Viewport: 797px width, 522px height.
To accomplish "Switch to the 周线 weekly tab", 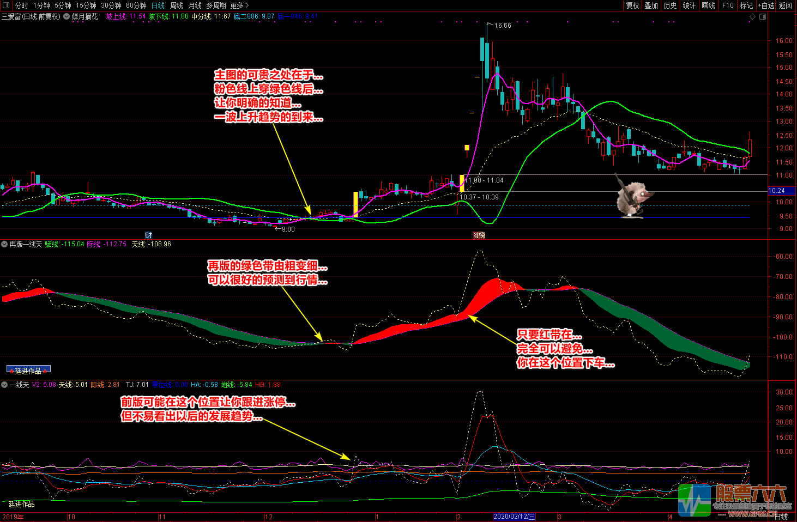I will click(177, 5).
